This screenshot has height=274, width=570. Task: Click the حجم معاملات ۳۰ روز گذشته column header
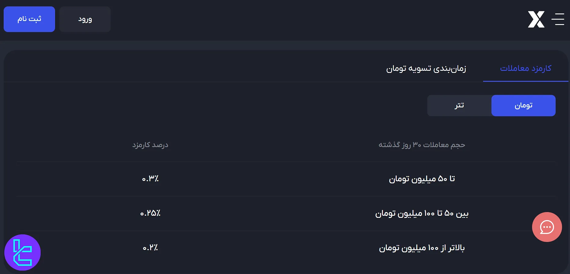coord(422,145)
